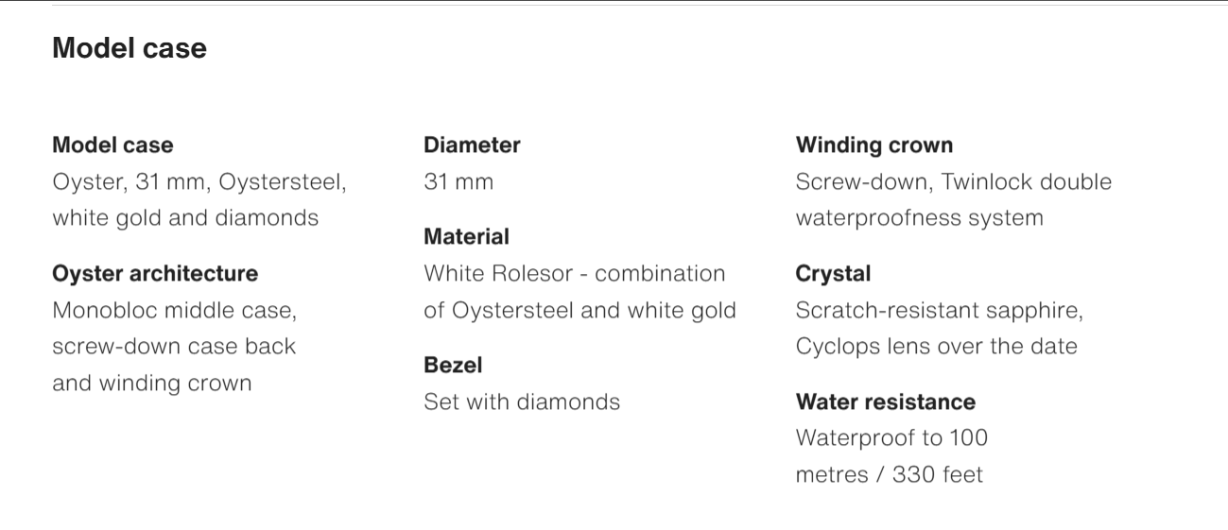Select the "Bezel" spec label
This screenshot has width=1228, height=530.
[x=453, y=366]
